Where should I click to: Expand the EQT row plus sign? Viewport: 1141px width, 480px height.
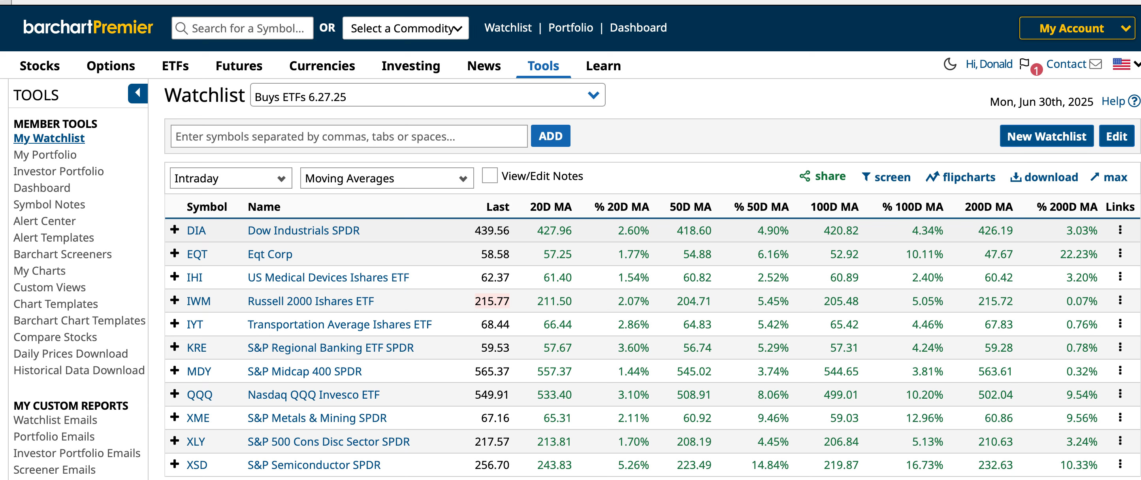click(x=175, y=253)
